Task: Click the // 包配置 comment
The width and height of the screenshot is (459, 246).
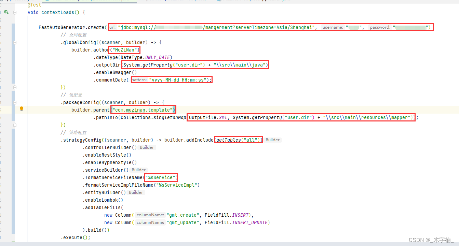Action: click(x=71, y=95)
